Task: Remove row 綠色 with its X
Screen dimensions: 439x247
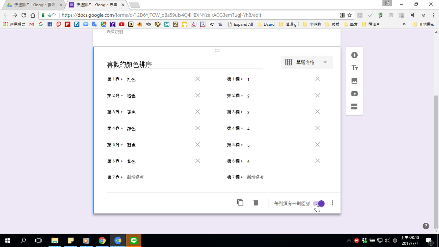Action: pos(198,128)
